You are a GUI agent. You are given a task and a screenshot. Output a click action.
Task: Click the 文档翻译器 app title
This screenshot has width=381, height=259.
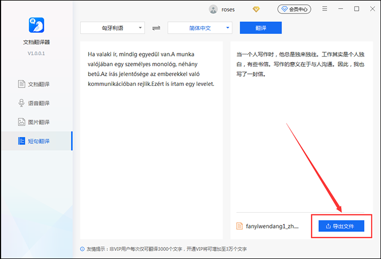36,42
